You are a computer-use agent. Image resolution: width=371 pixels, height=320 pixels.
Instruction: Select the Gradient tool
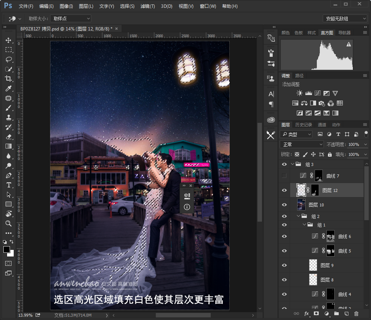[x=9, y=146]
